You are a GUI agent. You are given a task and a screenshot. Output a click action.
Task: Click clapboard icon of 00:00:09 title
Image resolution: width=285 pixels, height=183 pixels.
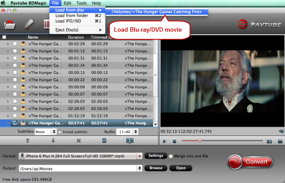(23, 87)
